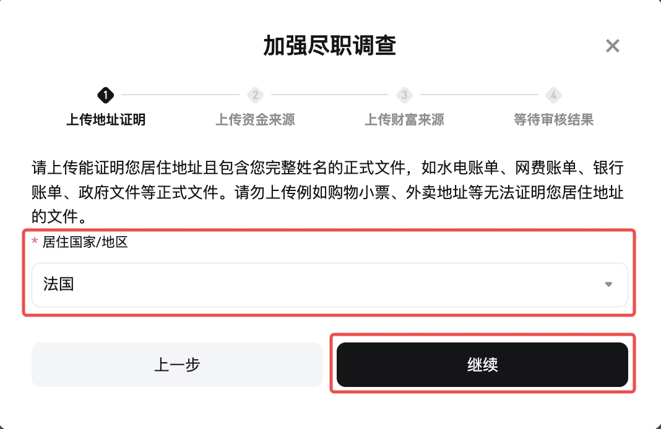
Task: Click the progress line between step 1 and 2
Action: tap(179, 95)
